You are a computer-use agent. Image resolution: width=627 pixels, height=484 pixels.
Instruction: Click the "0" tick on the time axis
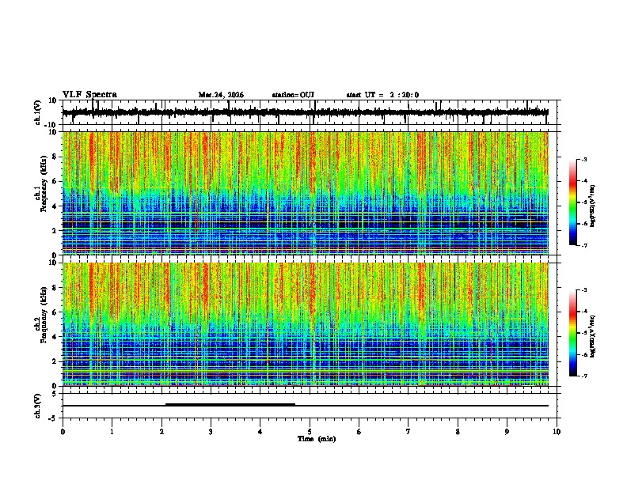point(63,432)
